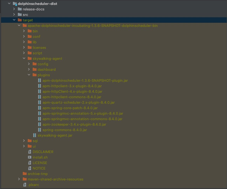The width and height of the screenshot is (227, 189).
Task: Expand the conf folder chevron
Action: click(x=24, y=36)
